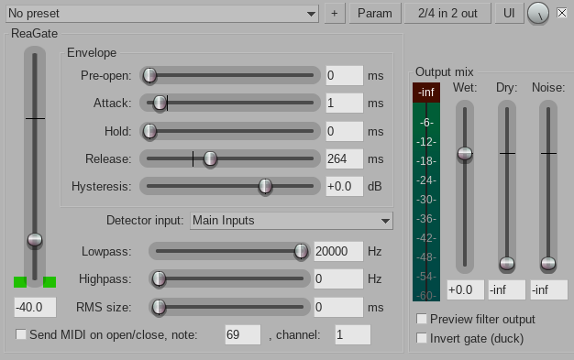Click the wet/dry mix knob in header
The image size is (574, 360).
pos(537,14)
